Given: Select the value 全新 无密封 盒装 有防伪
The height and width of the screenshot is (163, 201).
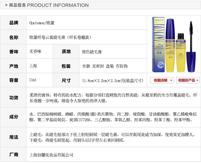Looking at the screenshot, I should [x=105, y=66].
